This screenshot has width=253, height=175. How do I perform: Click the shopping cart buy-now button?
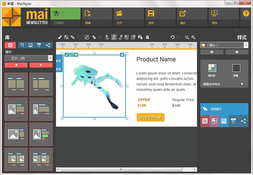[65, 16]
